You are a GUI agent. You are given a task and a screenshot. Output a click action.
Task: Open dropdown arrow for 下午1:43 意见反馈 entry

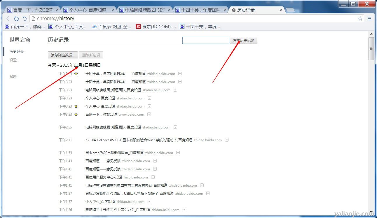[155, 161]
